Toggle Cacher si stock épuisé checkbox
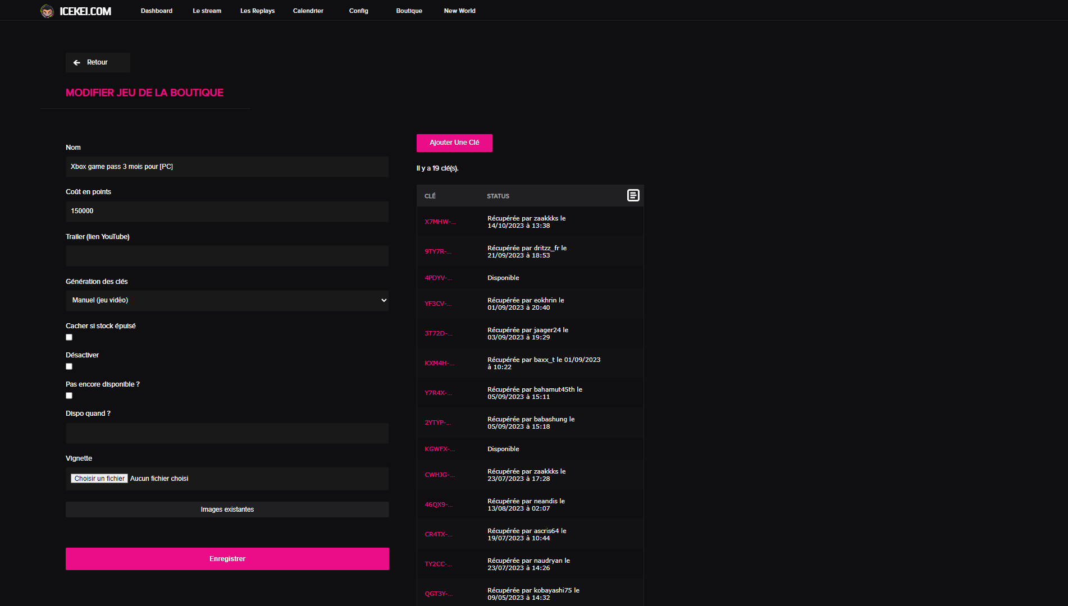This screenshot has height=606, width=1068. click(69, 337)
